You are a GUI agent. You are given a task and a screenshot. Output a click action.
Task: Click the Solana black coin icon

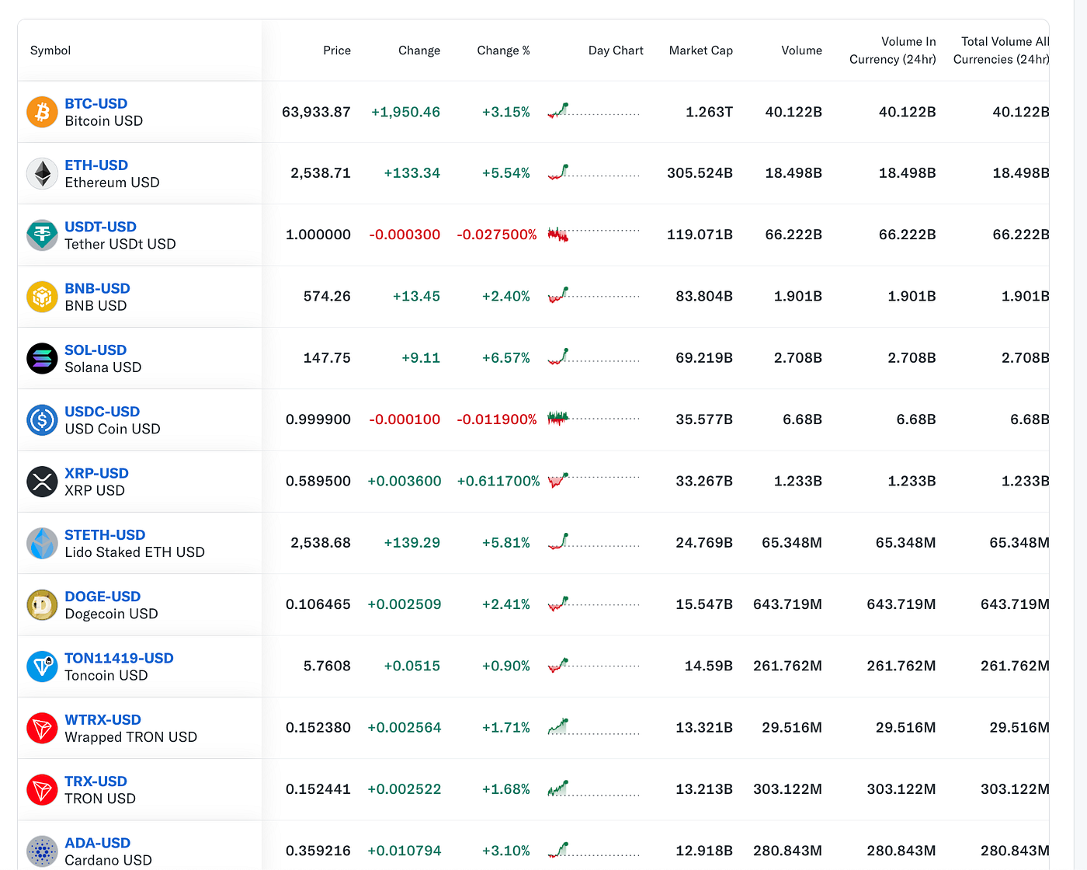coord(42,358)
